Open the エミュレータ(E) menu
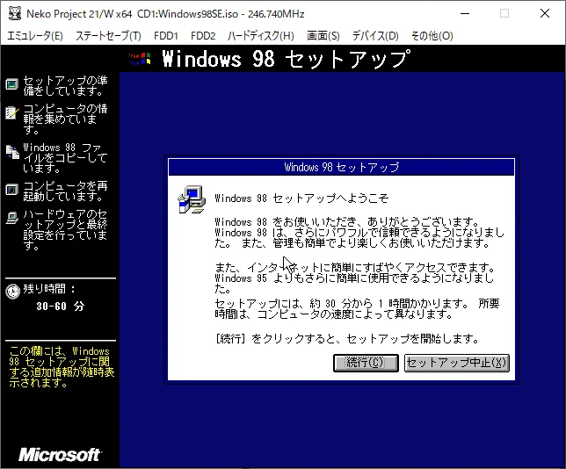This screenshot has height=469, width=566. click(35, 36)
